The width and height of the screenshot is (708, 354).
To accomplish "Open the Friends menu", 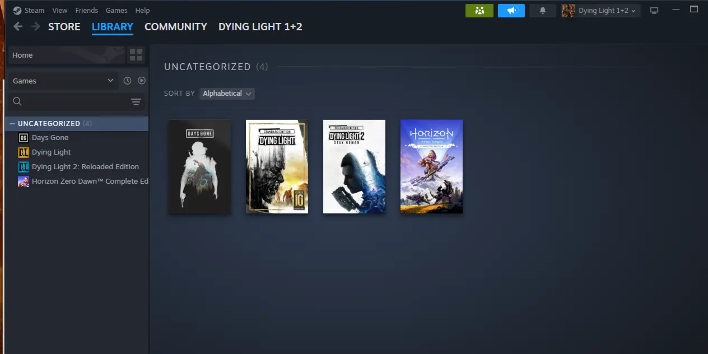I will 87,10.
